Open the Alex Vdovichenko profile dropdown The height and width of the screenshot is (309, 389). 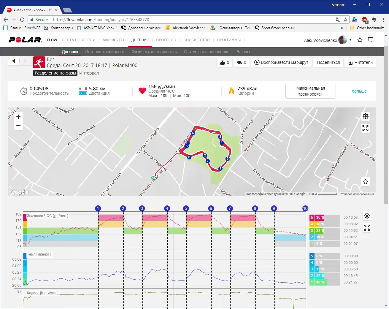point(350,40)
